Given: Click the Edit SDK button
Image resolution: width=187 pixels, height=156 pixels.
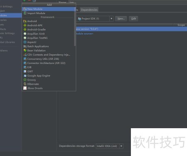Looking at the screenshot, I should 133,19.
